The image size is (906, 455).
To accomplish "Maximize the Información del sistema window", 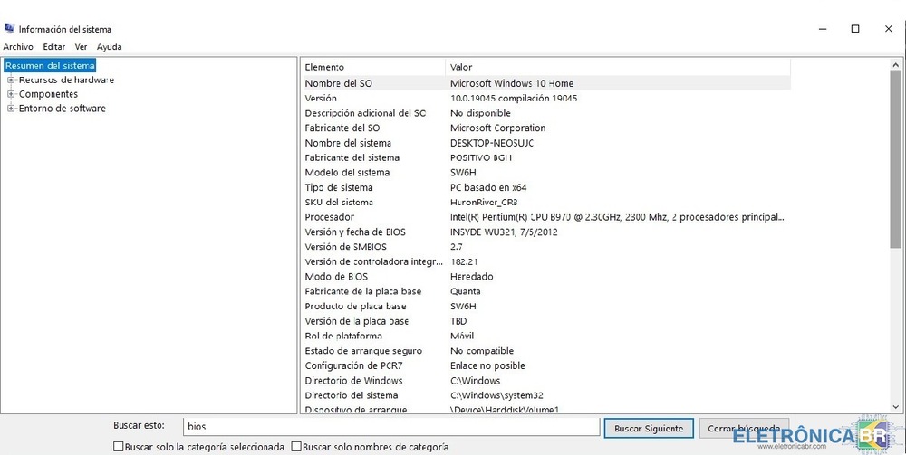I will [854, 29].
